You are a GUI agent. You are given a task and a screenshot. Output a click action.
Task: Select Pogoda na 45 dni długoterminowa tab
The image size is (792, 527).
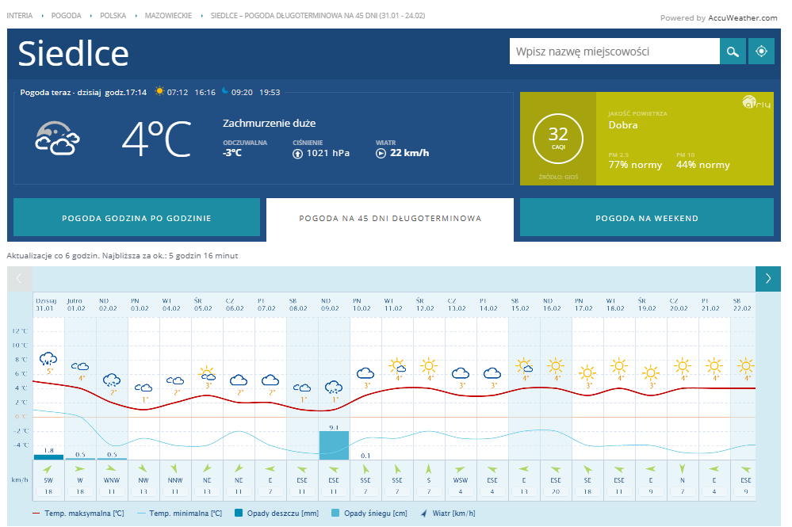pos(390,218)
